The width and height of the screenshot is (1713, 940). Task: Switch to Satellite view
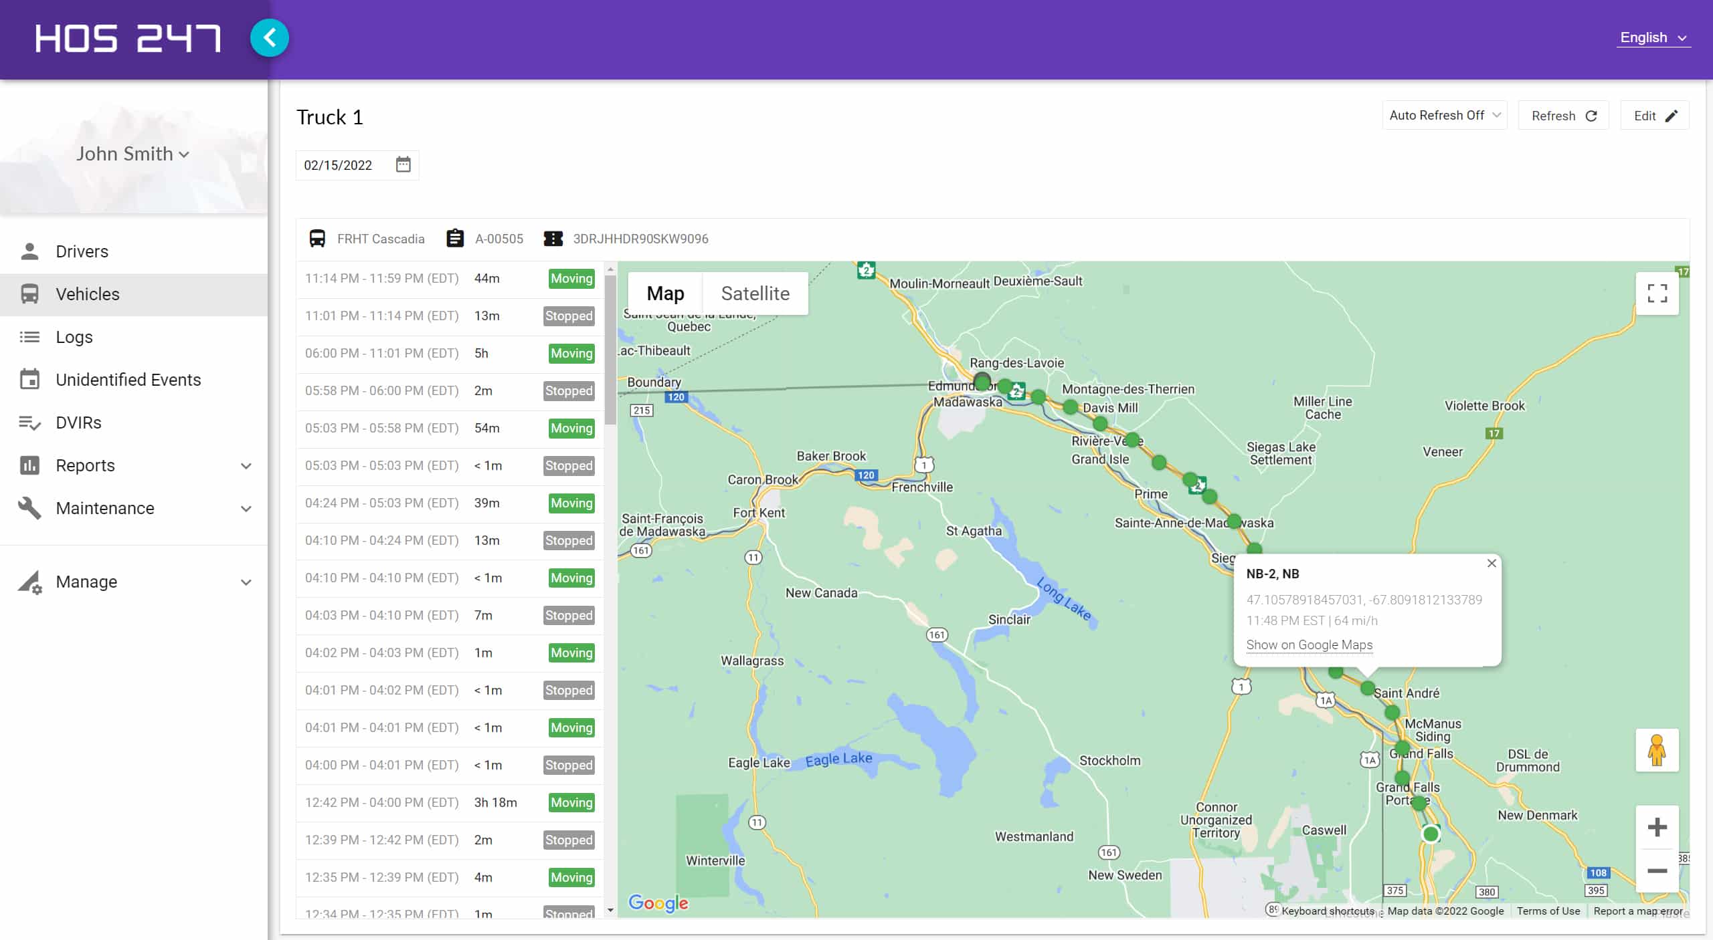[755, 293]
